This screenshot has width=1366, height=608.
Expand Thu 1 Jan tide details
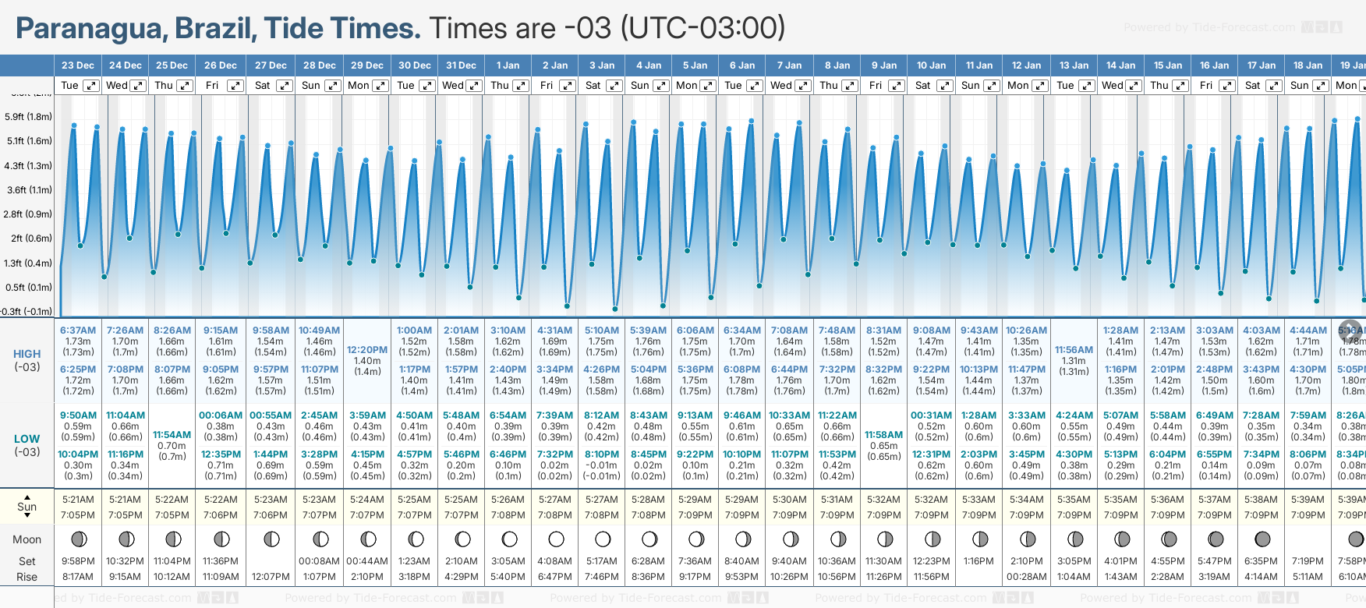pyautogui.click(x=521, y=86)
